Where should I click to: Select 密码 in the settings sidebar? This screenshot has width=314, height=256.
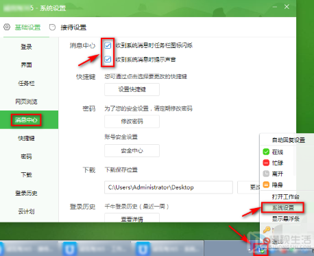click(x=26, y=156)
